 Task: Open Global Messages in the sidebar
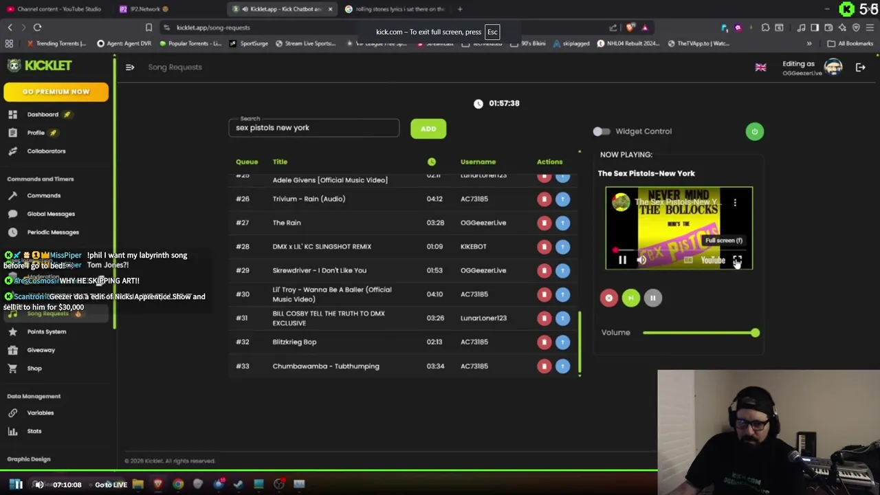[x=51, y=214]
